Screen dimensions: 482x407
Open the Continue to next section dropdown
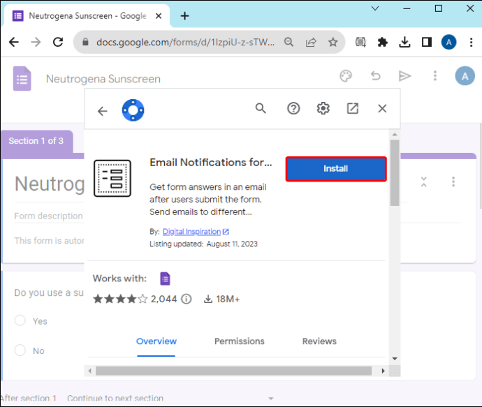170,399
